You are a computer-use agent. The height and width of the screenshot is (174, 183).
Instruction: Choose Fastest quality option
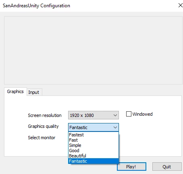94,135
